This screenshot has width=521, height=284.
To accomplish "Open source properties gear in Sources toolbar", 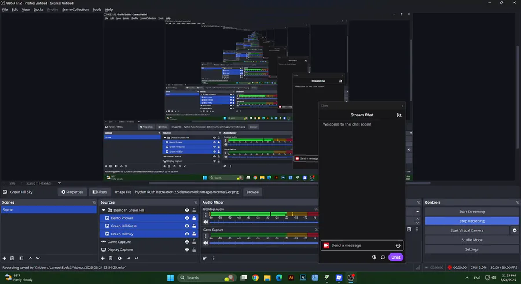I will pos(120,258).
